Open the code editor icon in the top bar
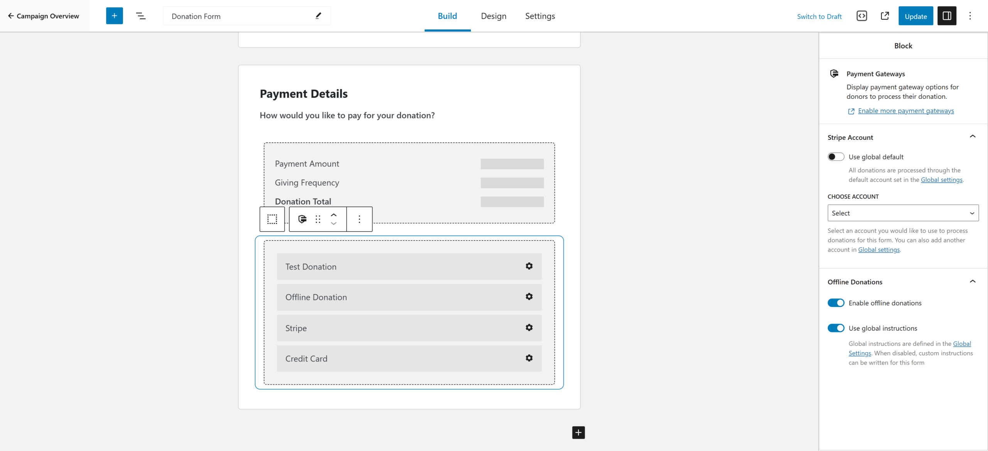The image size is (988, 451). (862, 16)
